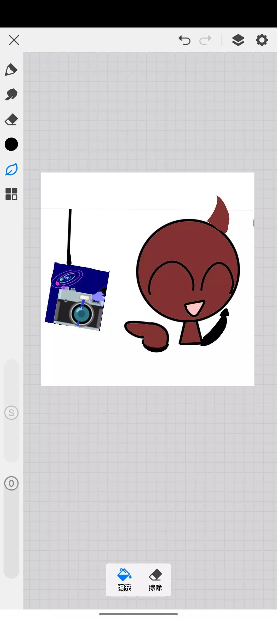Open the four-square tools grid

[11, 194]
